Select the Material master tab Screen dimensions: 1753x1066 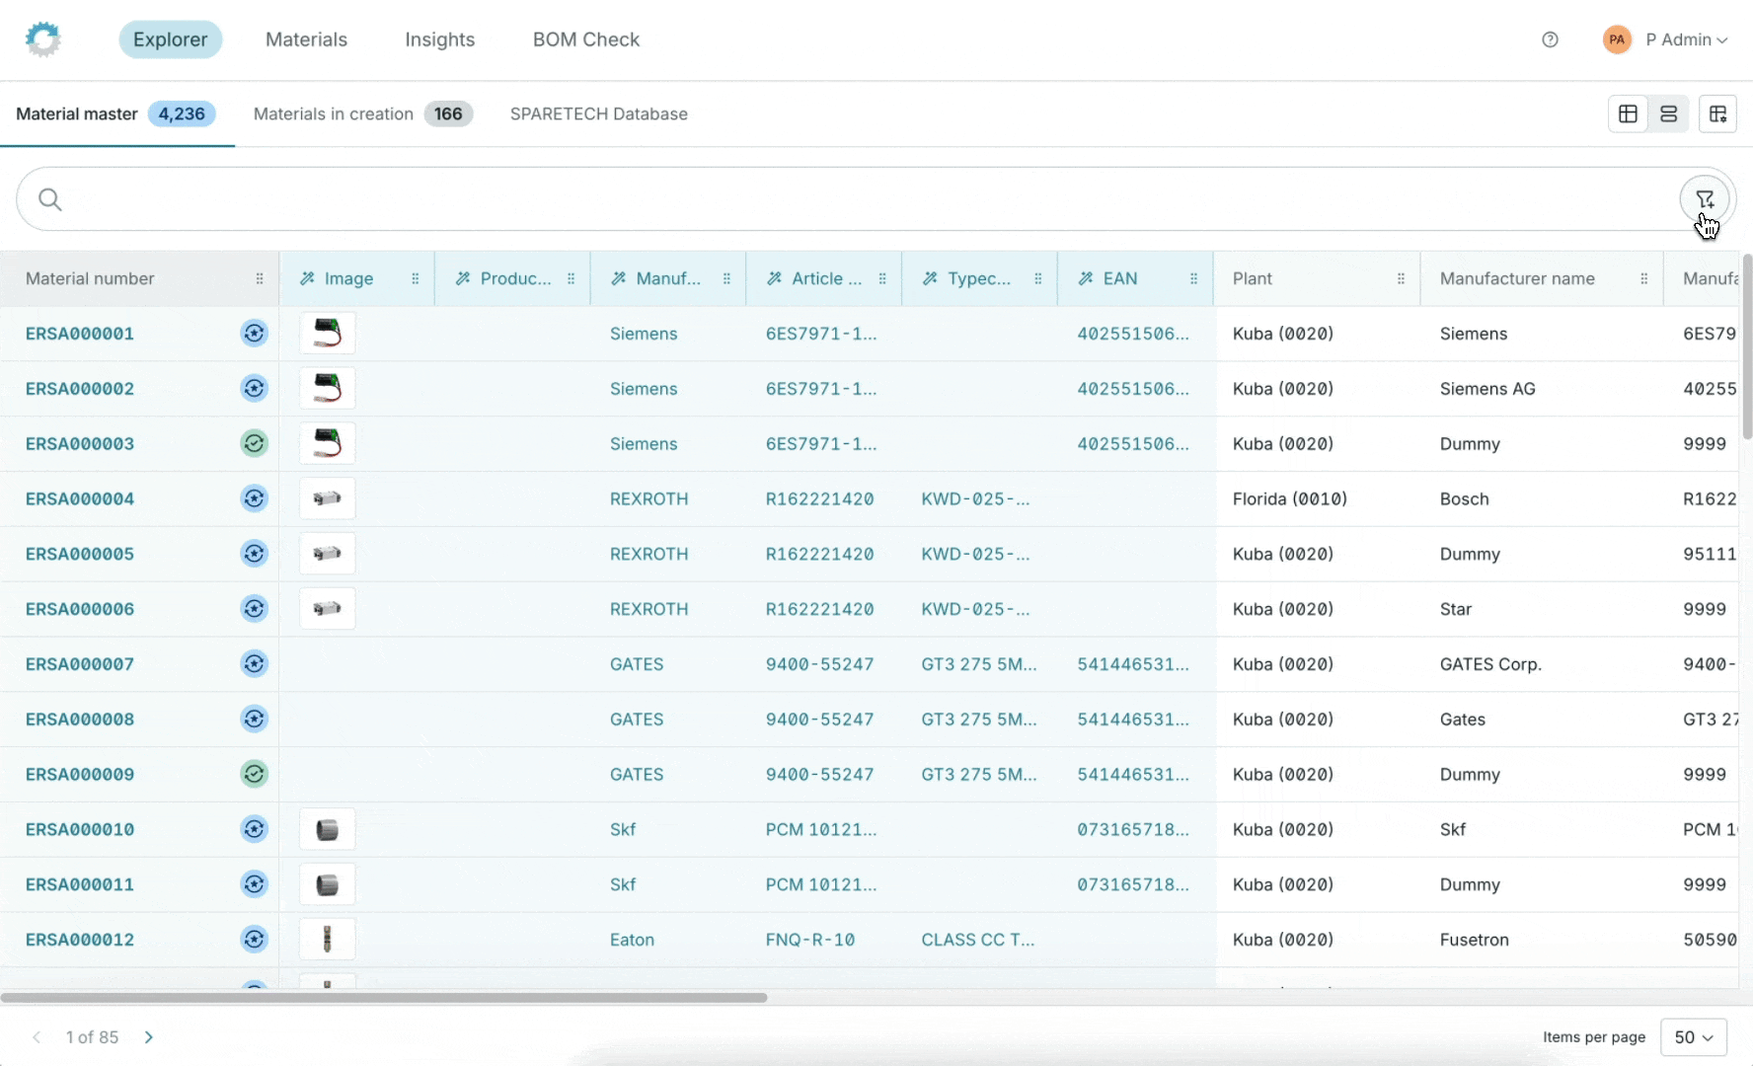[x=115, y=114]
